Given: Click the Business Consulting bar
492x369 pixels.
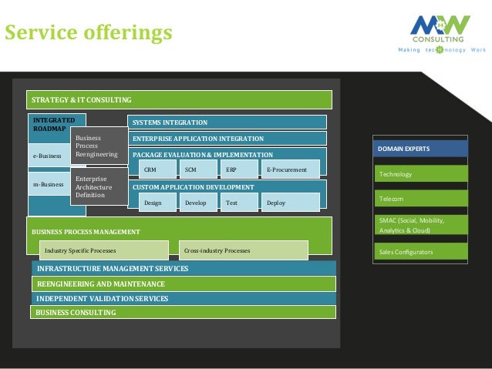Looking at the screenshot, I should pyautogui.click(x=183, y=312).
